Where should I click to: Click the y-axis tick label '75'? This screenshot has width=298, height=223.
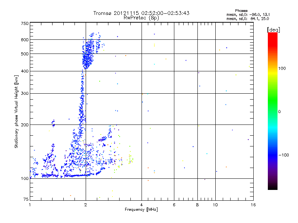point(26,199)
